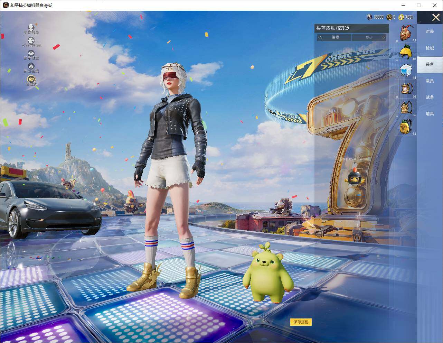Close the 和平精英模拟器高清版 window

(x=435, y=5)
